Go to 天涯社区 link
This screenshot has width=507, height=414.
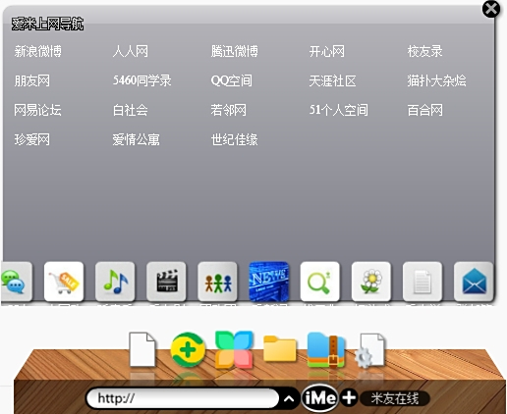tap(332, 80)
